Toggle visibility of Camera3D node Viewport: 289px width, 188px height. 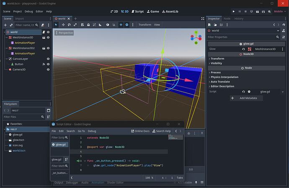pos(49,70)
